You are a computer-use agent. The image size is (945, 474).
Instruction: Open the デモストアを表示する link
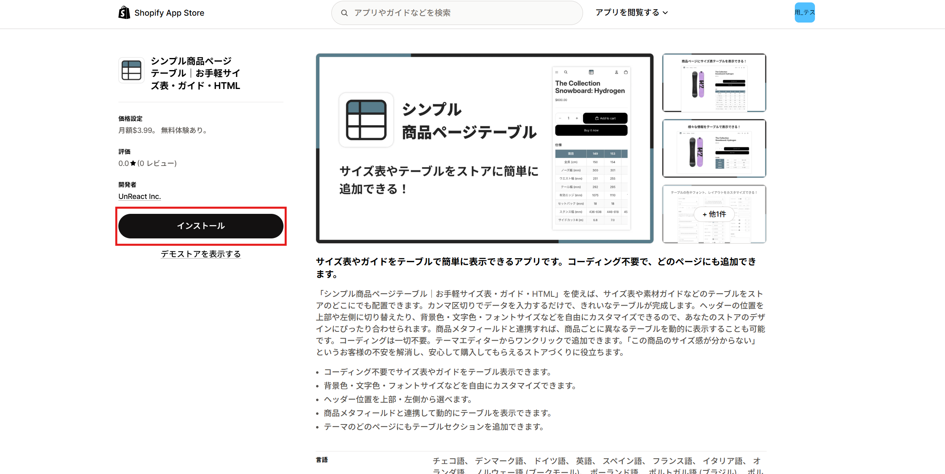tap(201, 254)
